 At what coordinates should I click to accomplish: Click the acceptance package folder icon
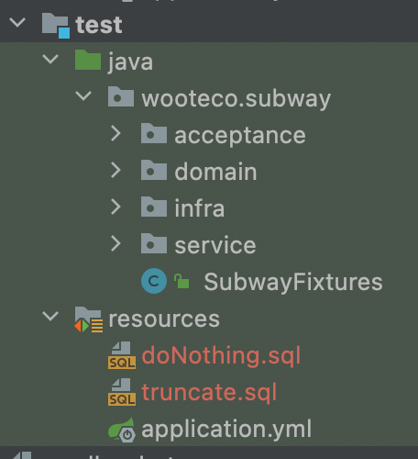tap(154, 133)
